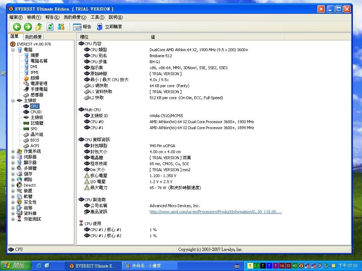Image resolution: width=362 pixels, height=271 pixels.
Task: Collapse the 電腦 tree node
Action: click(13, 50)
